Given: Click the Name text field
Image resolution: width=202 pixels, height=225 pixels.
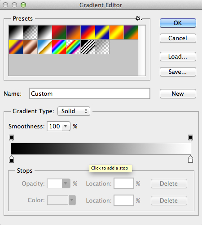Looking at the screenshot, I should point(90,93).
